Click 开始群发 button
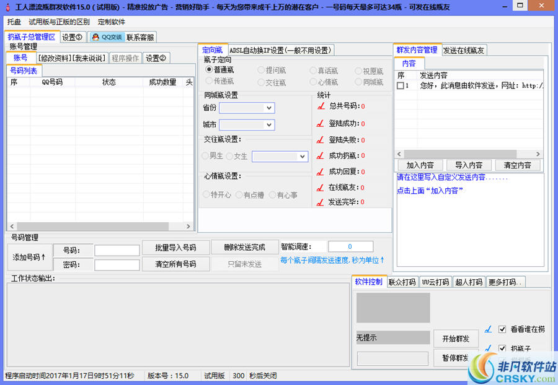This screenshot has height=385, width=558. (x=456, y=339)
